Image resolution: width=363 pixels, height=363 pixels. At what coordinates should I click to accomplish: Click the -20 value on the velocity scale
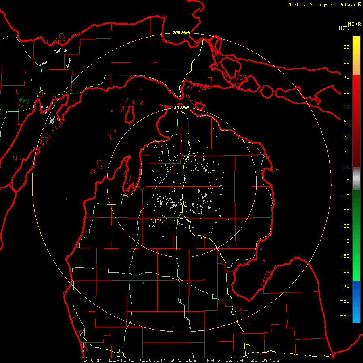tap(345, 211)
